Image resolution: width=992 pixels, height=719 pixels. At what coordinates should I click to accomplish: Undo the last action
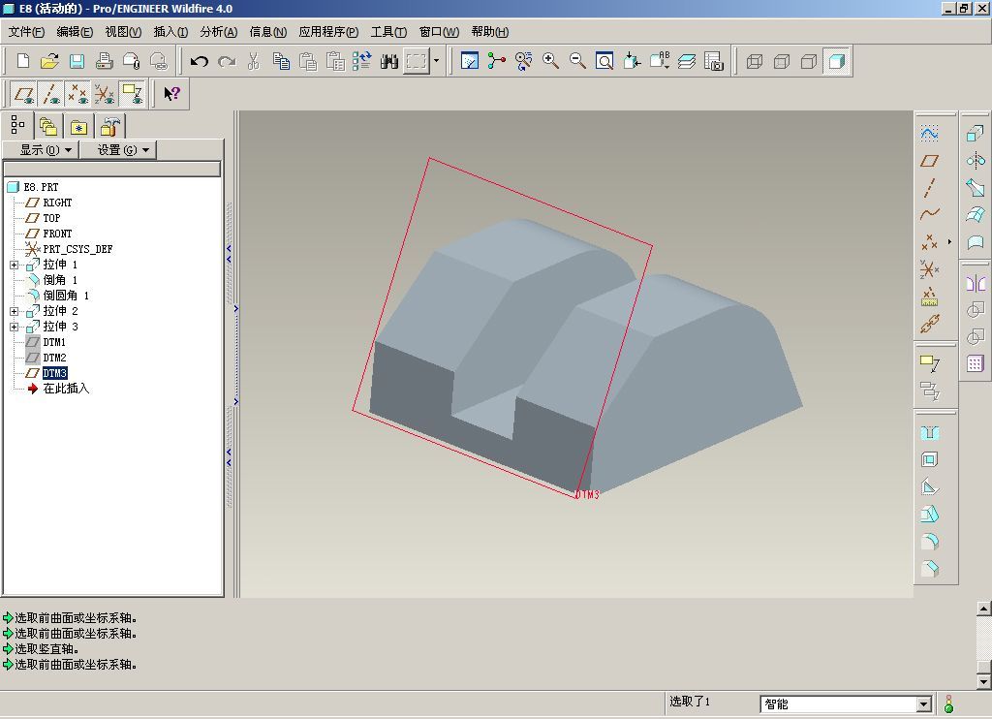pos(200,61)
